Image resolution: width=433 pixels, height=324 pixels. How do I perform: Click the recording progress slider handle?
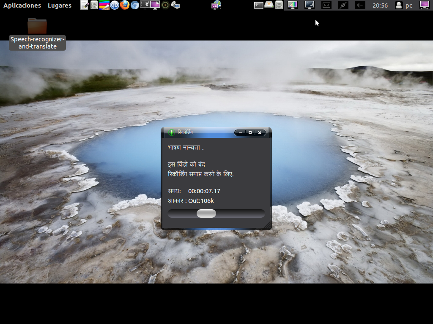click(x=206, y=213)
